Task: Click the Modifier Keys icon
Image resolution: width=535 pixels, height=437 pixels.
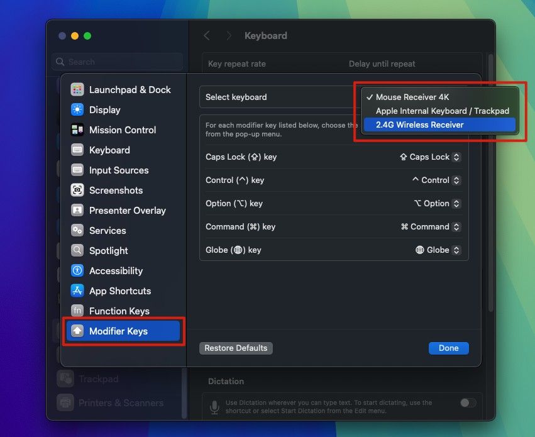Action: [x=77, y=331]
